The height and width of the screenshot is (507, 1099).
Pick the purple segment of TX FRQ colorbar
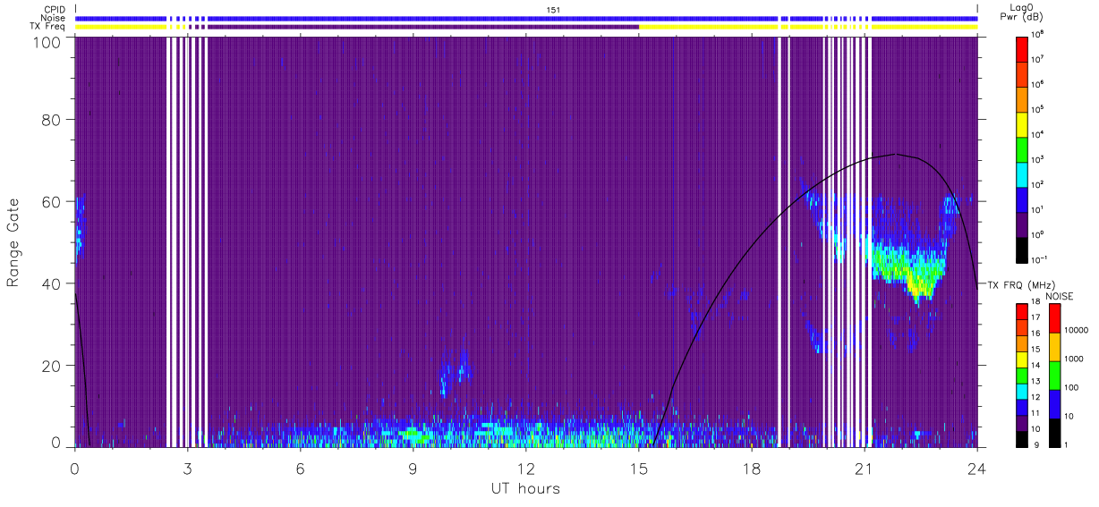[1024, 422]
